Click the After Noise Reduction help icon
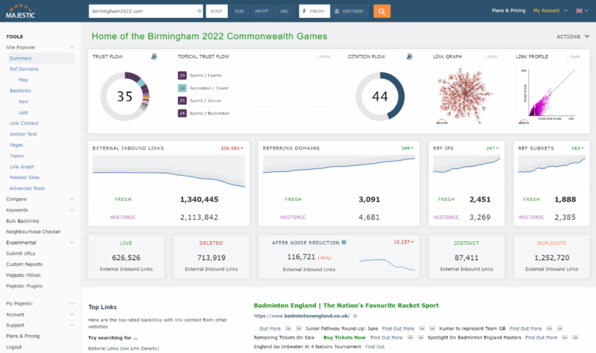The width and height of the screenshot is (596, 353). click(343, 242)
